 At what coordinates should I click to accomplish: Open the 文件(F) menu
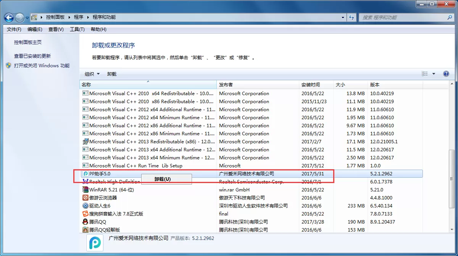[14, 29]
